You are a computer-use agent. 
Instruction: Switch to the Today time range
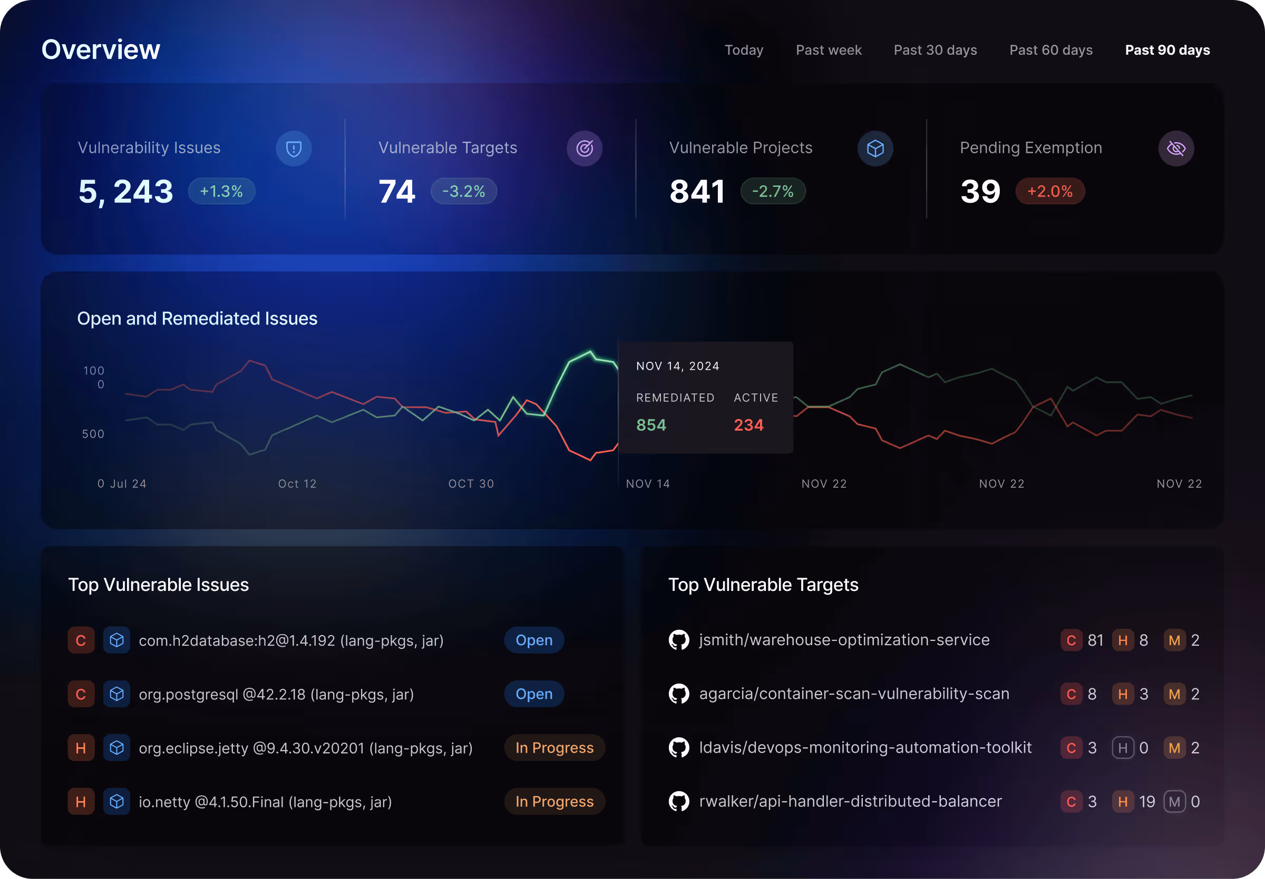point(744,50)
